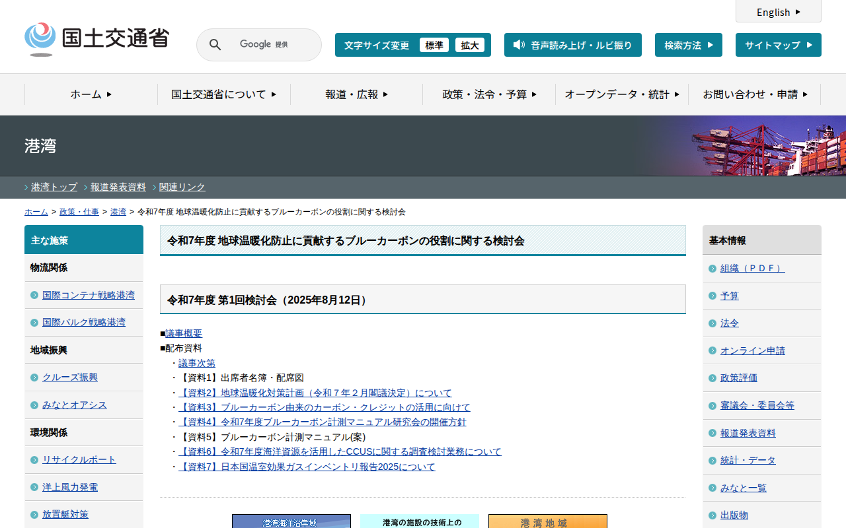Viewport: 846px width, 528px height.
Task: Set the font size to 標準
Action: (x=434, y=45)
